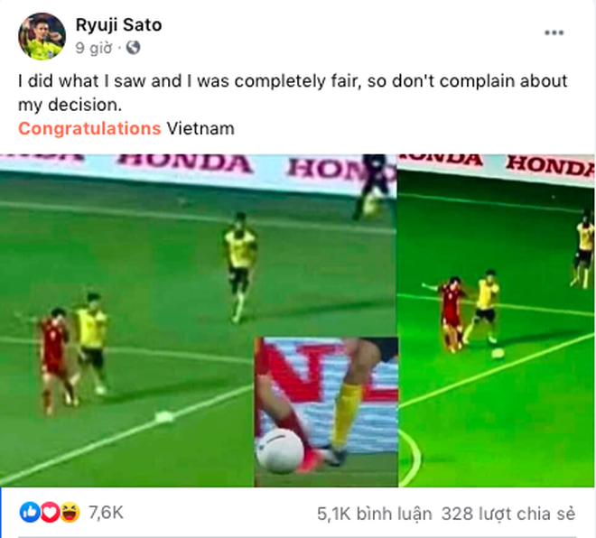Open the right-side bright green match photo
This screenshot has width=596, height=538.
click(x=496, y=320)
